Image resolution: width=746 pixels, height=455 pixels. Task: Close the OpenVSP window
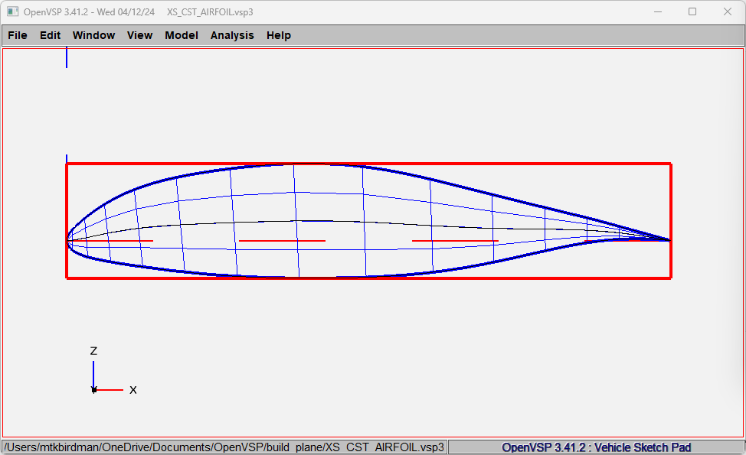728,12
